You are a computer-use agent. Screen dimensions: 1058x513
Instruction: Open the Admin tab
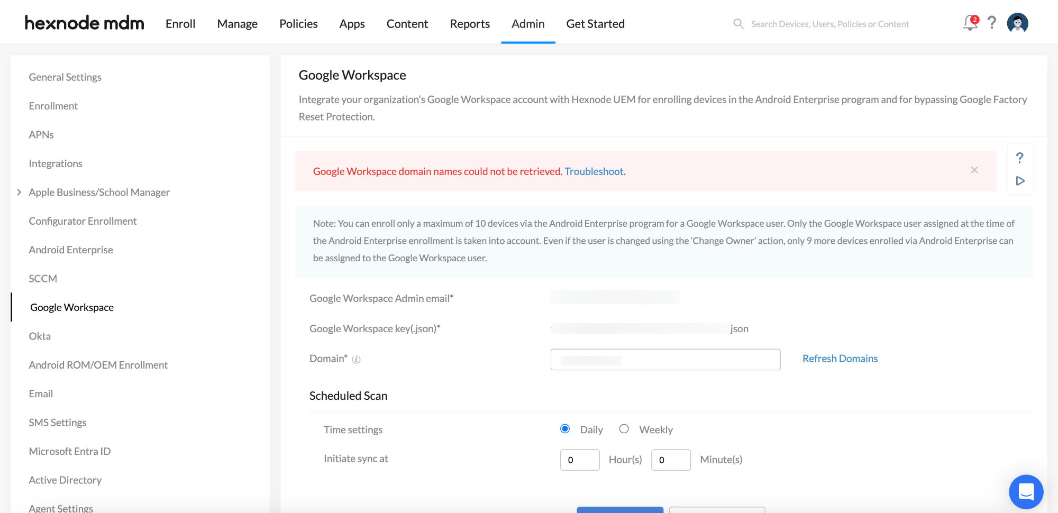(528, 24)
